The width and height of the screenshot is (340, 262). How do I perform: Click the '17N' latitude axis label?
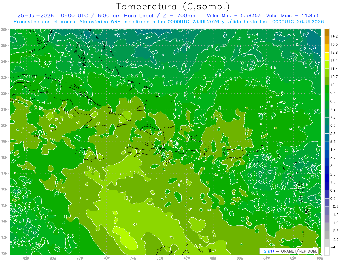coord(4,173)
